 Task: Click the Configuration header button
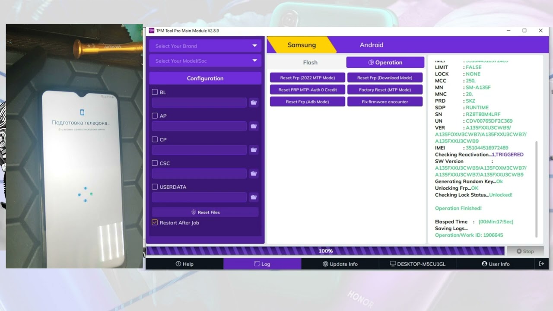pos(205,78)
